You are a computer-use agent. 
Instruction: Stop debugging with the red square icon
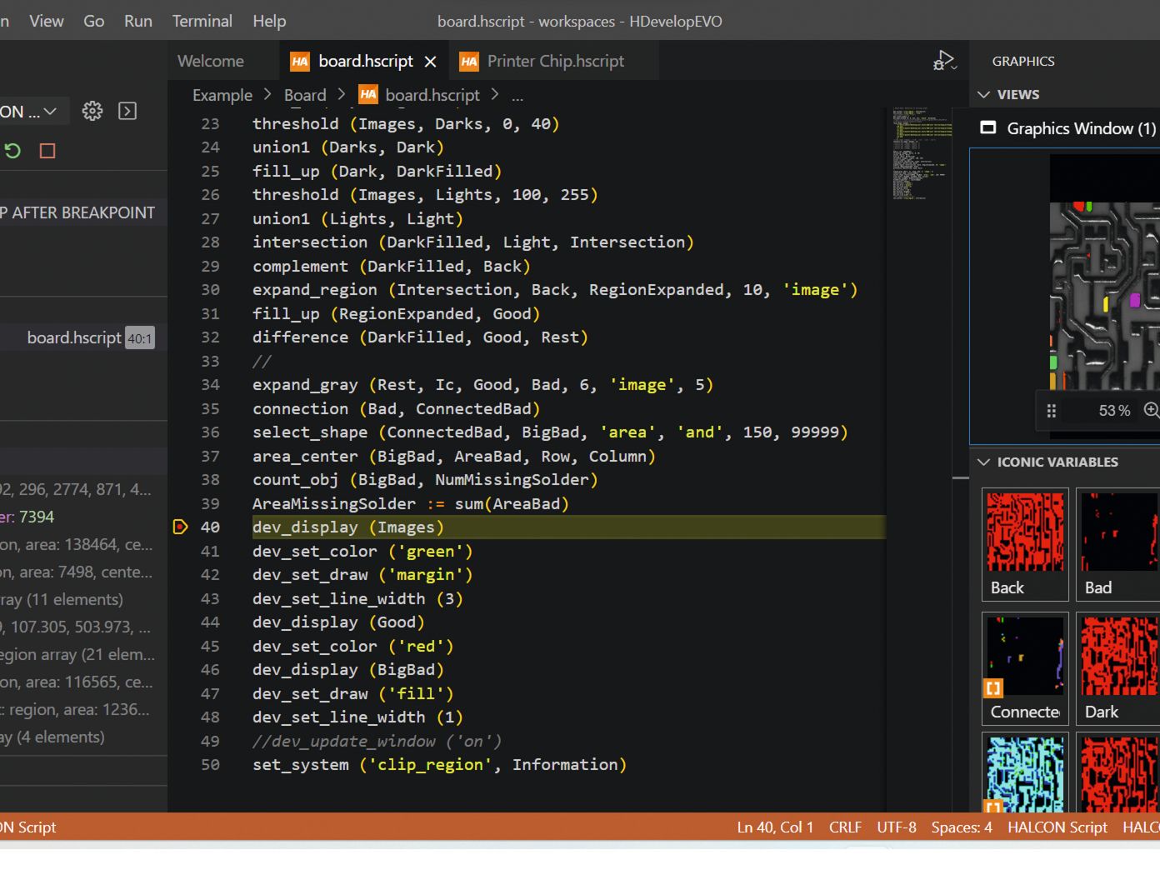coord(47,151)
